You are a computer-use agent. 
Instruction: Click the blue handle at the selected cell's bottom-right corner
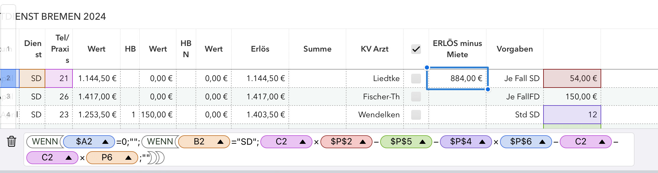(488, 89)
